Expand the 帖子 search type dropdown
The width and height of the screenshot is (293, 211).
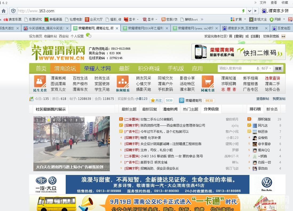[266, 68]
